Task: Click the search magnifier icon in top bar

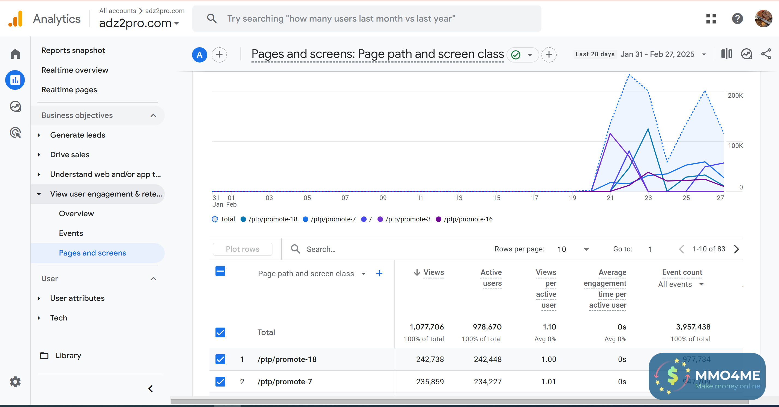Action: (212, 19)
